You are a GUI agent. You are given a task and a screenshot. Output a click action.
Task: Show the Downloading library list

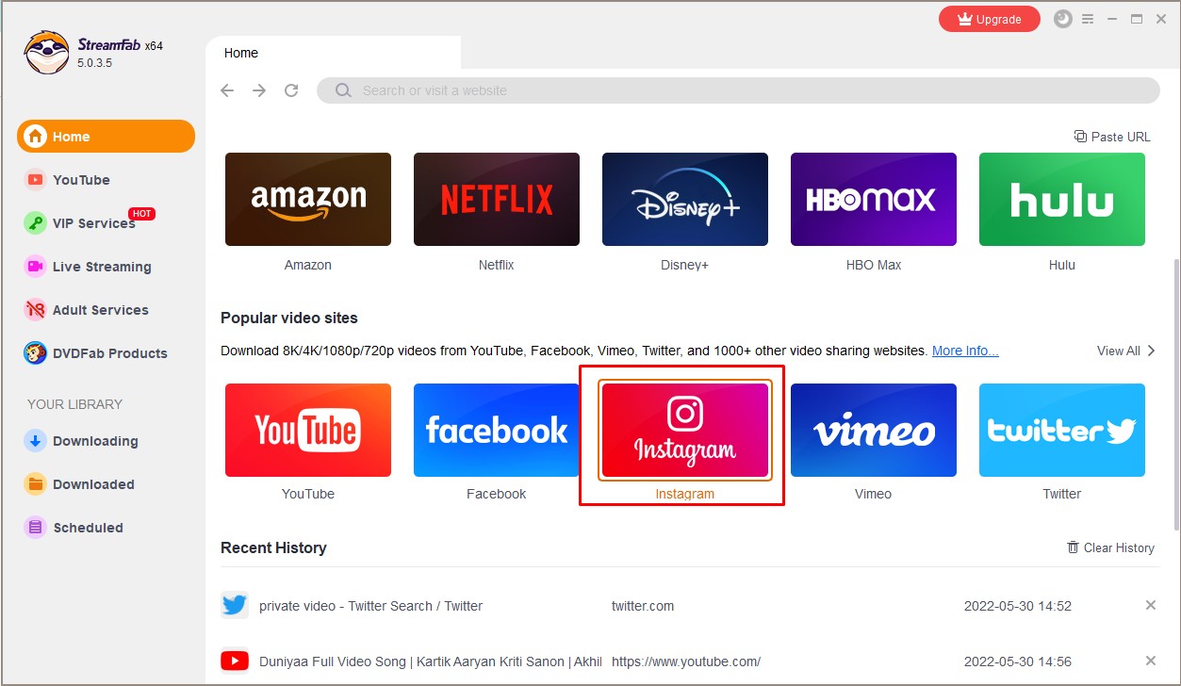82,441
